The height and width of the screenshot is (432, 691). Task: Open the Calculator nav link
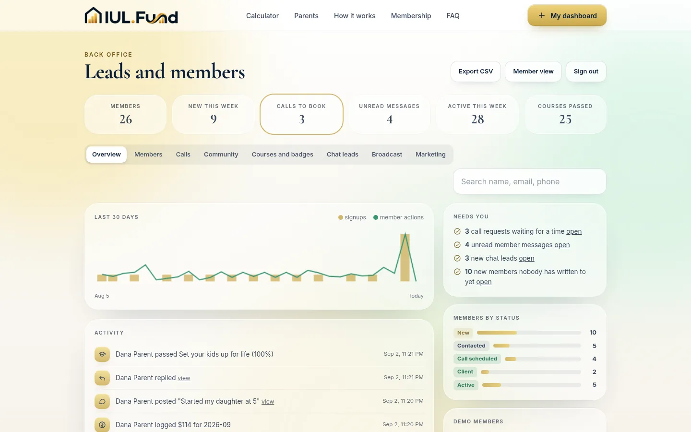point(262,16)
